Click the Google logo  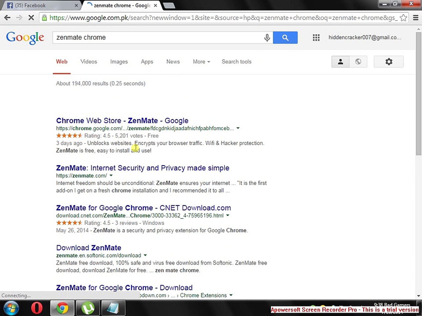point(25,38)
